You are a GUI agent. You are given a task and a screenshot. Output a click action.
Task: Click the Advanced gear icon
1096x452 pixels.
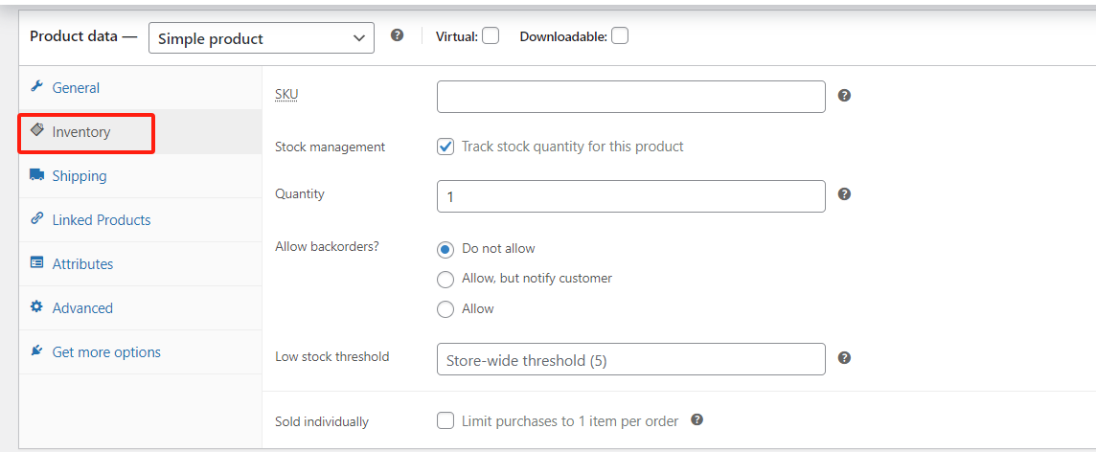tap(37, 307)
